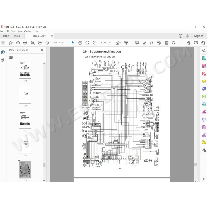
Task: Go to previous page arrow
Action: 40,43
